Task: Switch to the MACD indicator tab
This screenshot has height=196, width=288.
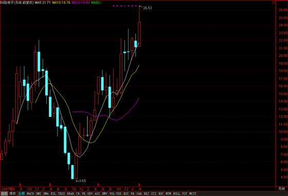Action: 30,193
